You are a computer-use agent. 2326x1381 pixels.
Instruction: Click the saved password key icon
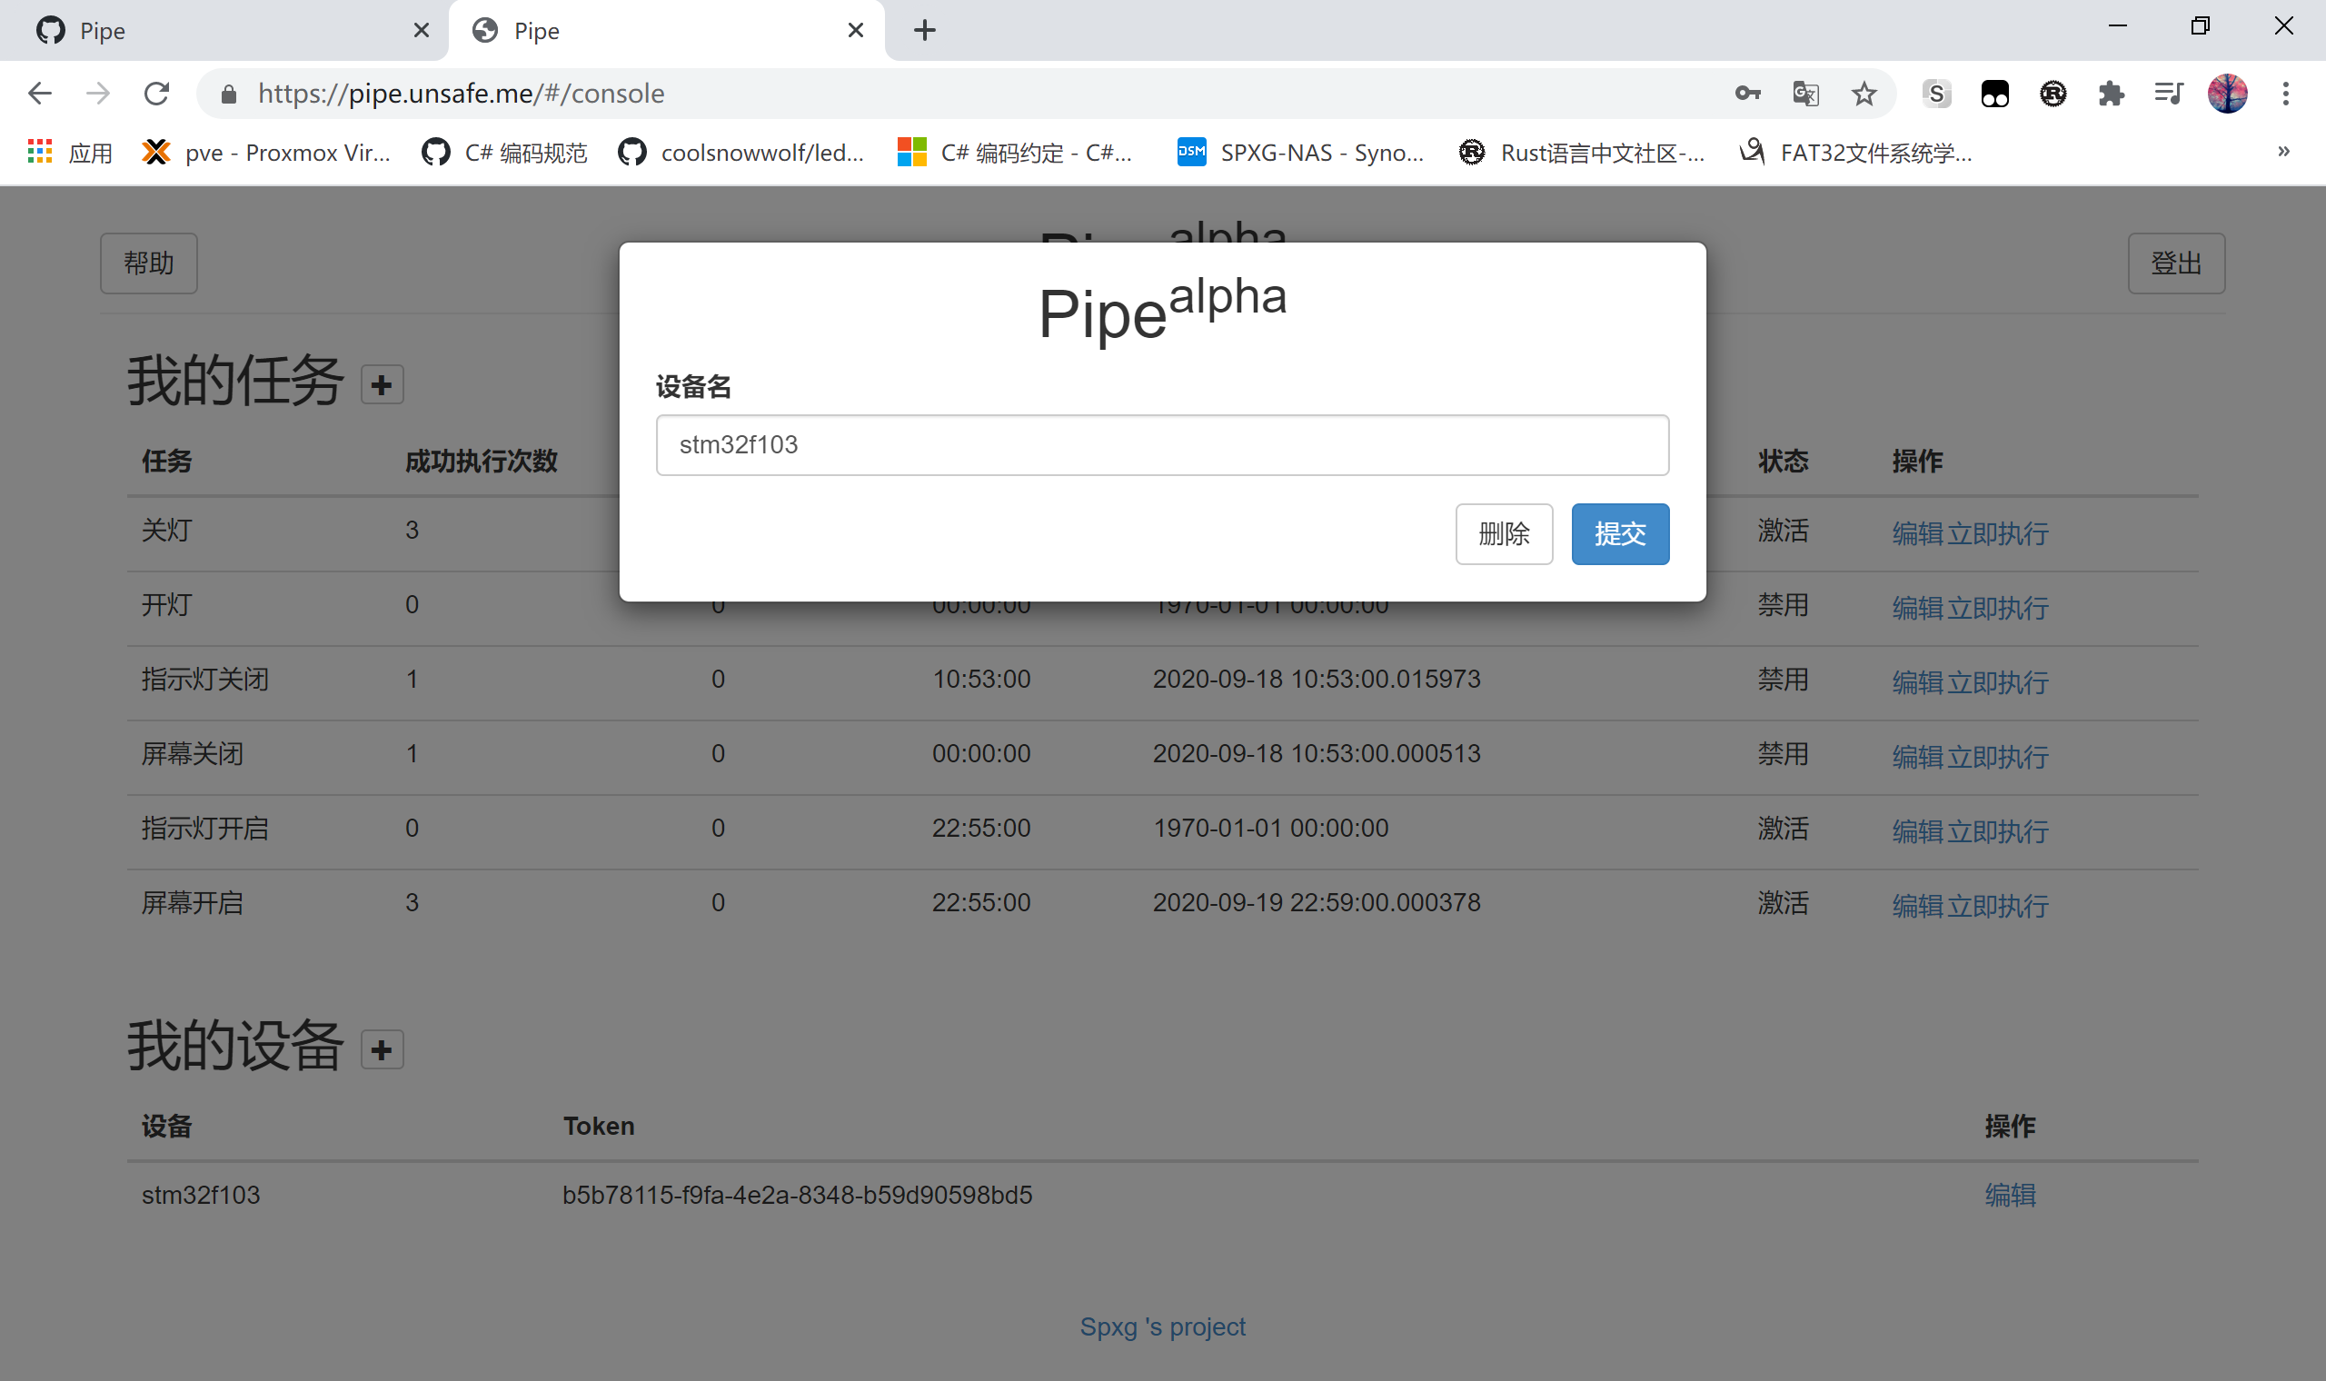tap(1747, 93)
